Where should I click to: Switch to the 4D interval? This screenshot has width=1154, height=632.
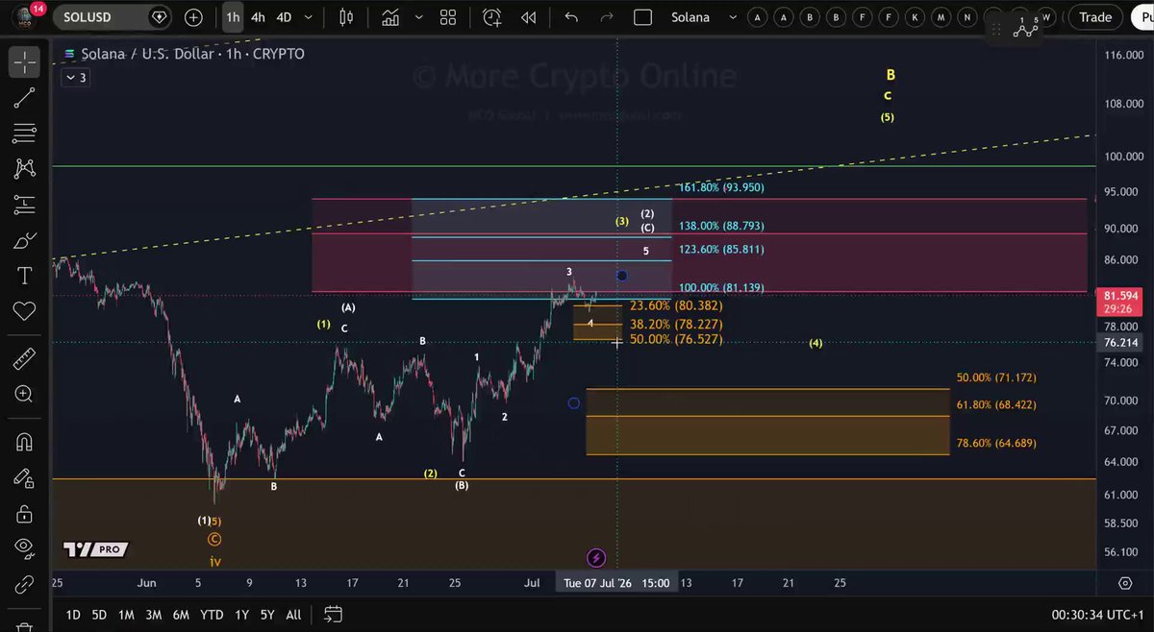click(284, 17)
